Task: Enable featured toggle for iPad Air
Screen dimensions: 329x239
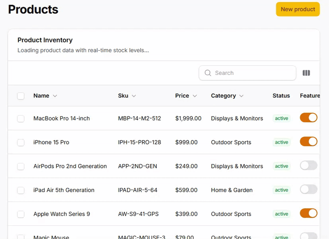Action: (308, 189)
